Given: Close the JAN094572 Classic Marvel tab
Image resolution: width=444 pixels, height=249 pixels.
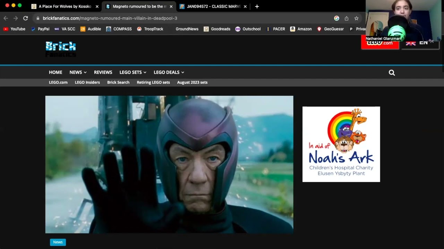Looking at the screenshot, I should point(245,6).
